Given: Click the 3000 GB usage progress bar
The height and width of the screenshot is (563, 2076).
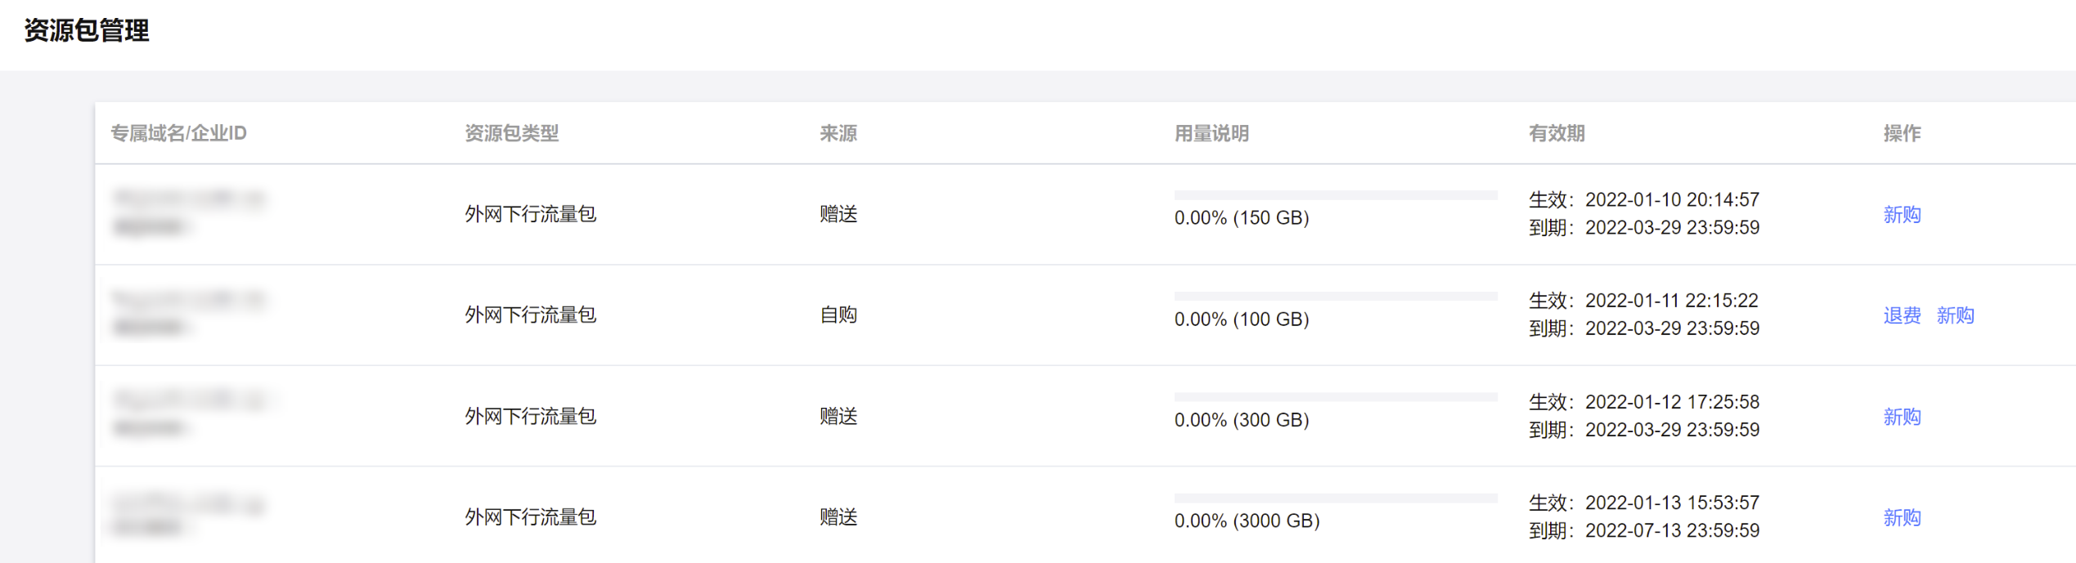Looking at the screenshot, I should (1335, 498).
